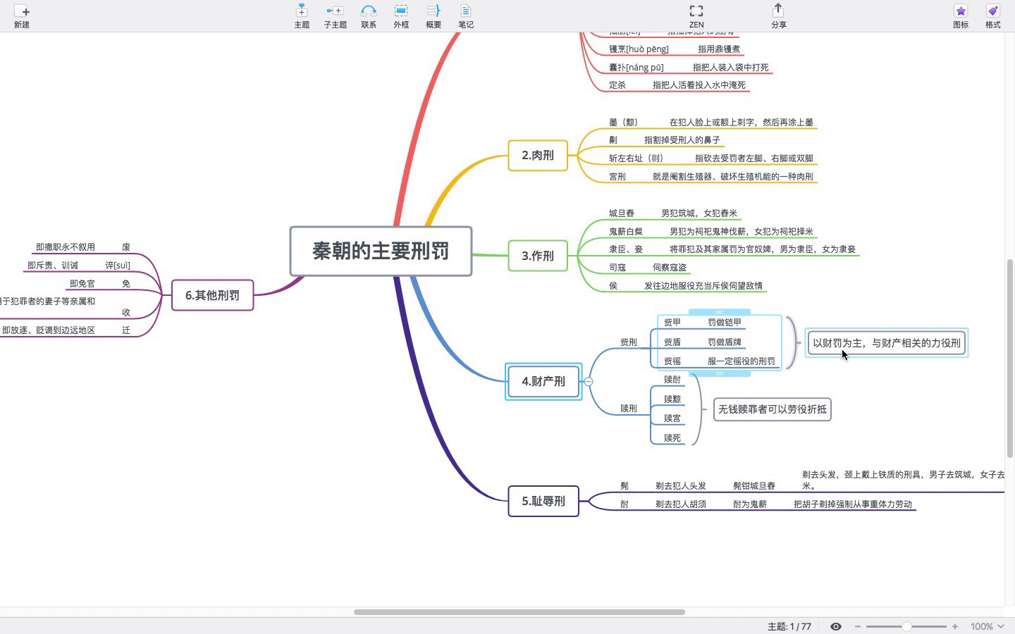Select the 囊扑[náng pū] node
1015x634 pixels.
click(x=636, y=68)
